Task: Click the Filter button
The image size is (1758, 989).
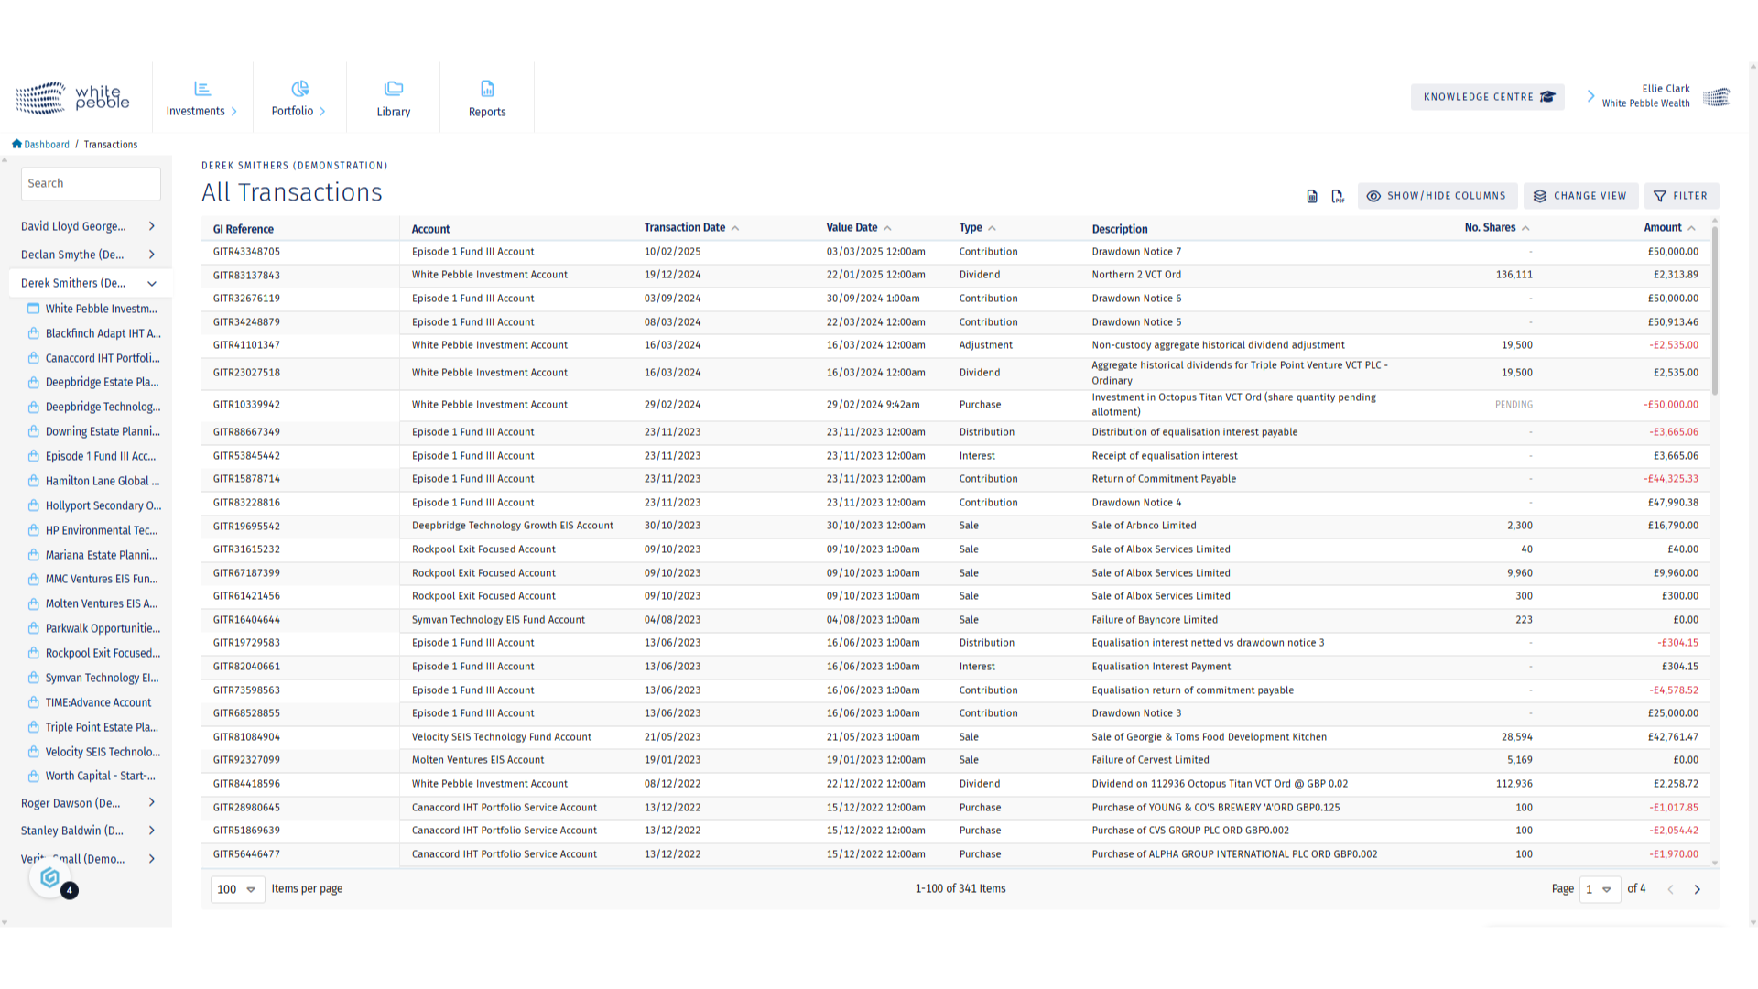Action: pos(1681,196)
